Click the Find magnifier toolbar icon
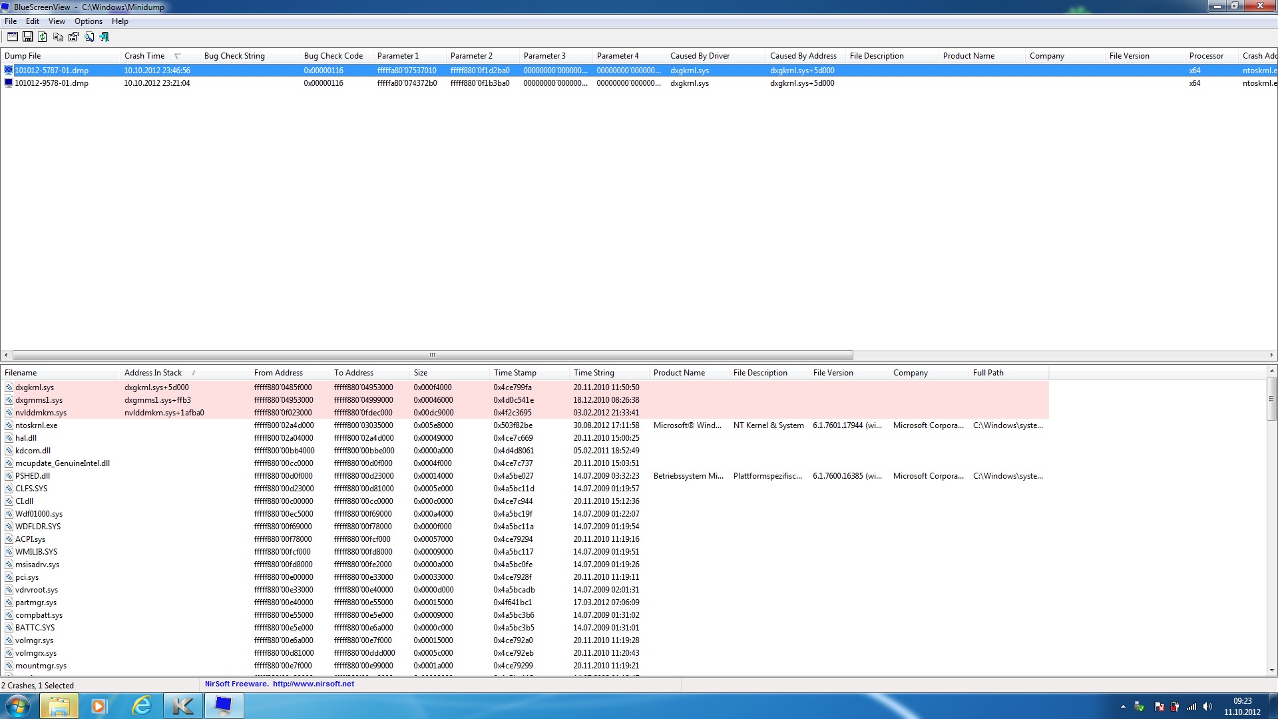This screenshot has width=1278, height=719. pos(89,37)
